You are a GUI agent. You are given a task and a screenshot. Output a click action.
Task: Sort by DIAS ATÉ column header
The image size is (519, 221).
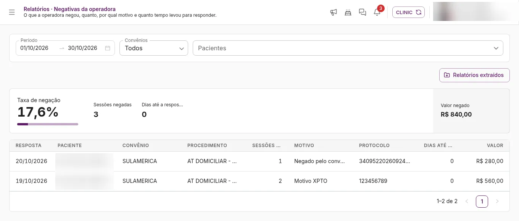[438, 146]
